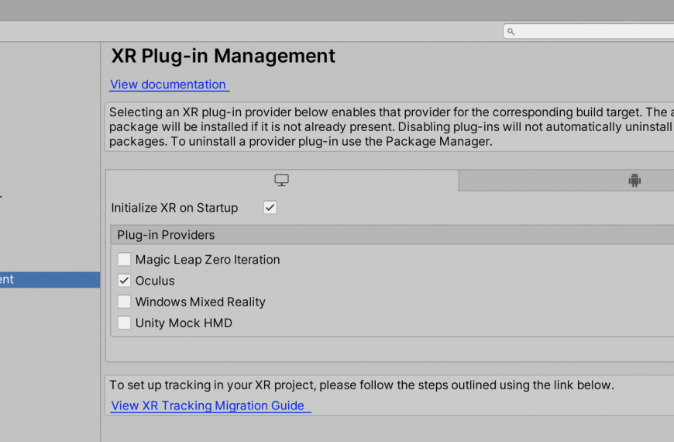Click the Oculus label text
The image size is (674, 442).
point(155,281)
